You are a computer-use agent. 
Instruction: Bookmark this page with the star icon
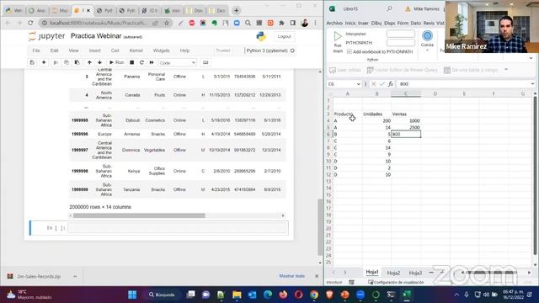point(167,23)
